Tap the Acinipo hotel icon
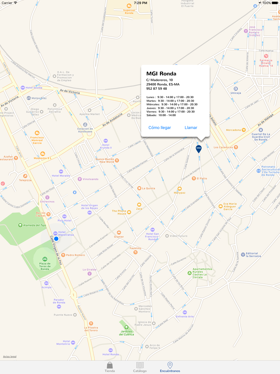 click(46, 283)
